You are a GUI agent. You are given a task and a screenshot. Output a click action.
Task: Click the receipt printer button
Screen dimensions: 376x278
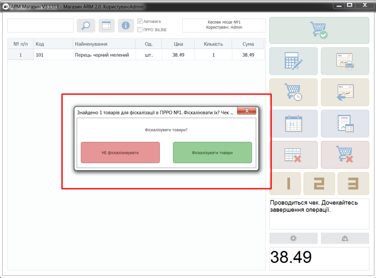coord(345,61)
